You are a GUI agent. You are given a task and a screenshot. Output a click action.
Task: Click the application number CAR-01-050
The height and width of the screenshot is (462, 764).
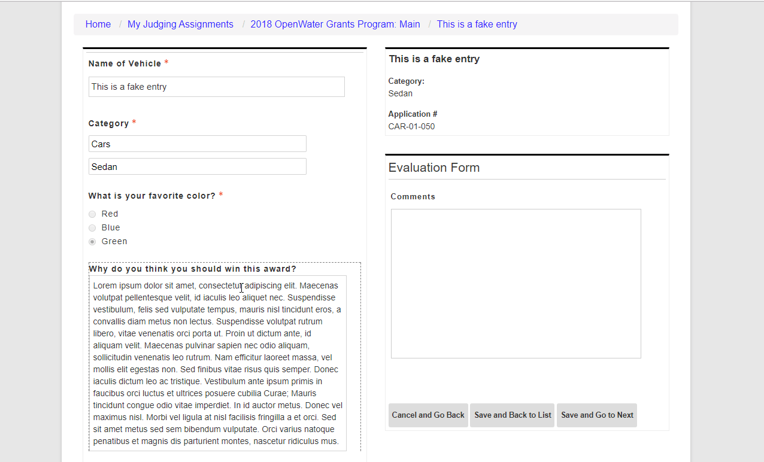411,127
